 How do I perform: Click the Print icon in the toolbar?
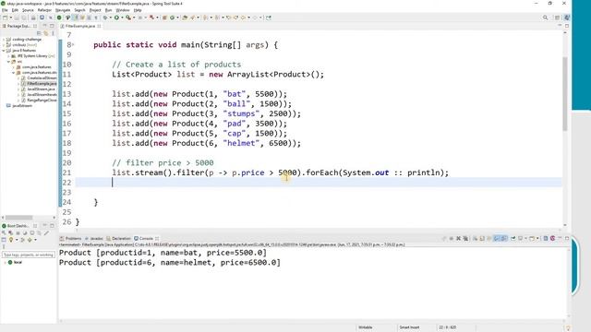click(x=33, y=18)
